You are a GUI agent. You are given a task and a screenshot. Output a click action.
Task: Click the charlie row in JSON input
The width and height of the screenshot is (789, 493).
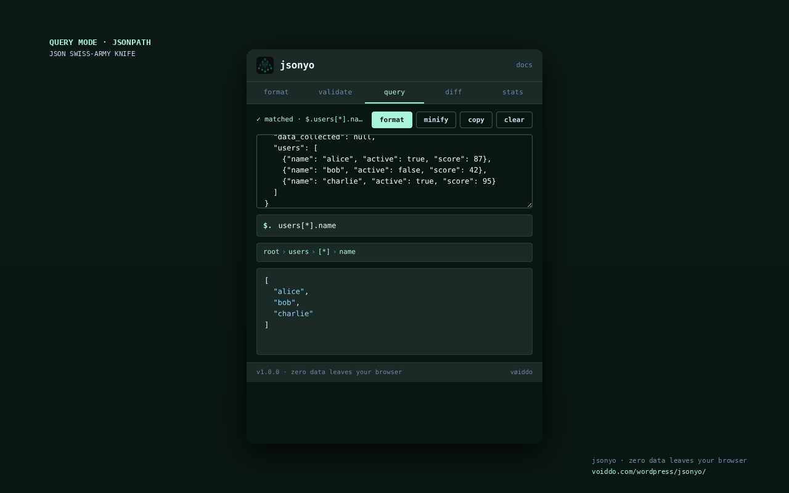[389, 181]
